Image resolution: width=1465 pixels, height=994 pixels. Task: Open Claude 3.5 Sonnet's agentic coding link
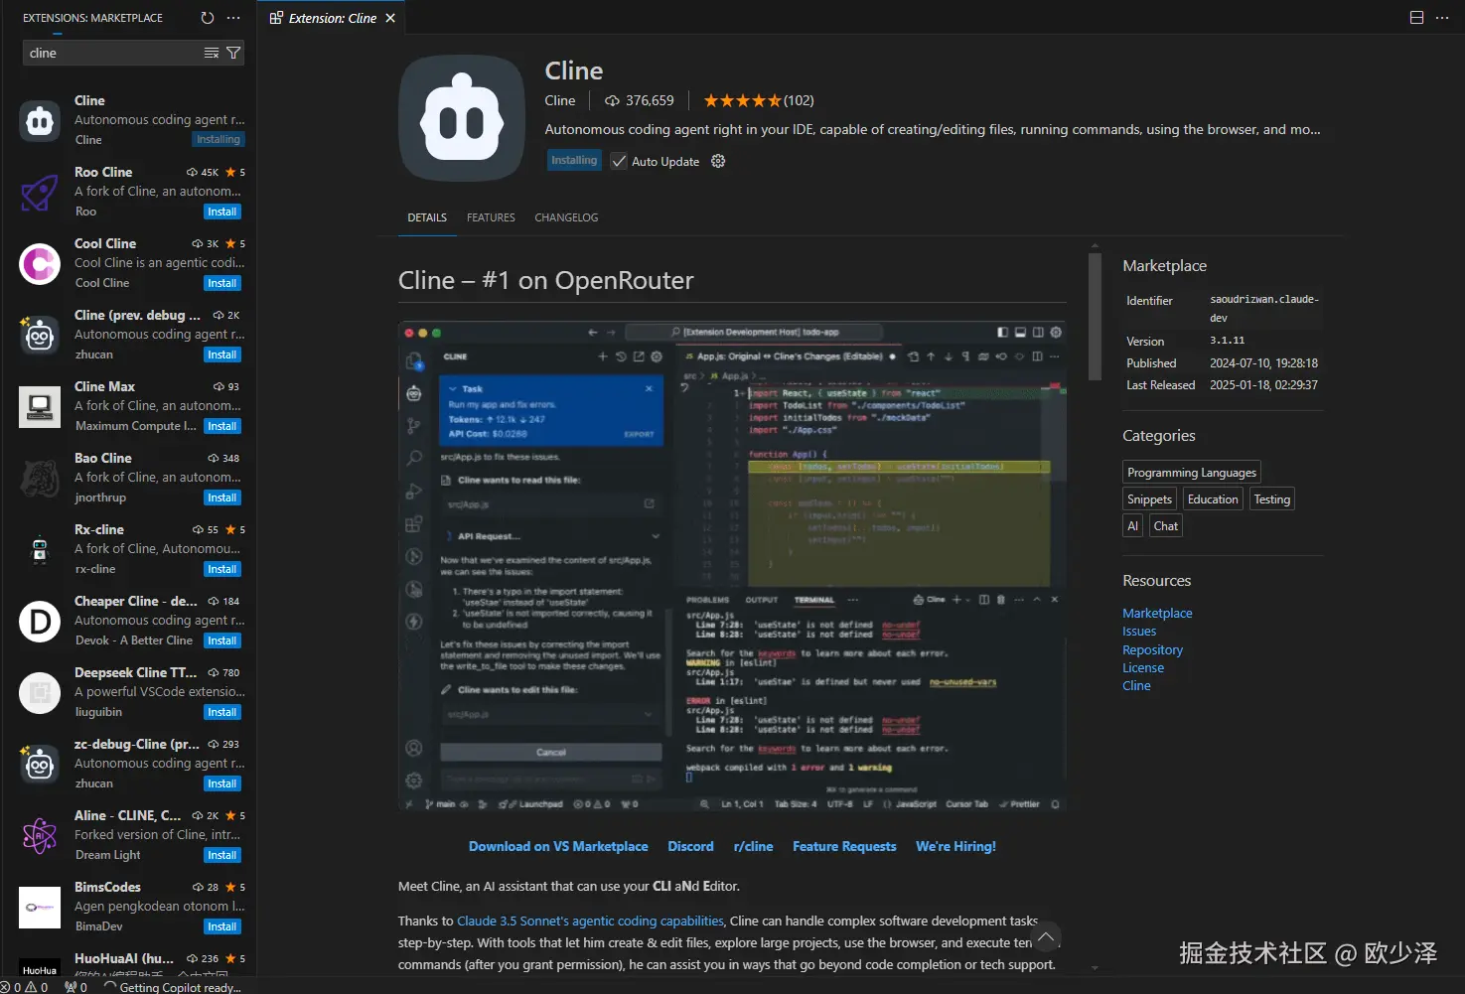pyautogui.click(x=590, y=921)
